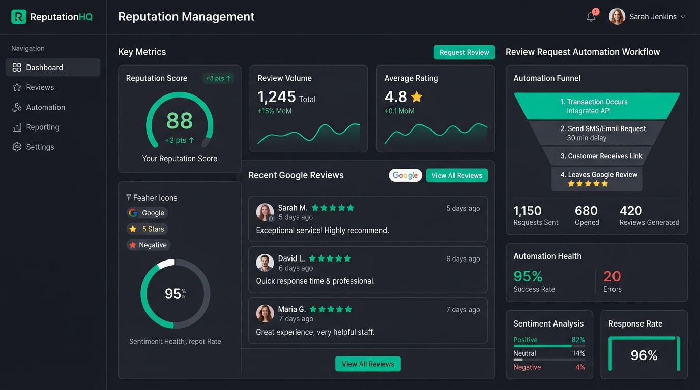Open Sarah Jenkins account menu chevron

point(683,17)
